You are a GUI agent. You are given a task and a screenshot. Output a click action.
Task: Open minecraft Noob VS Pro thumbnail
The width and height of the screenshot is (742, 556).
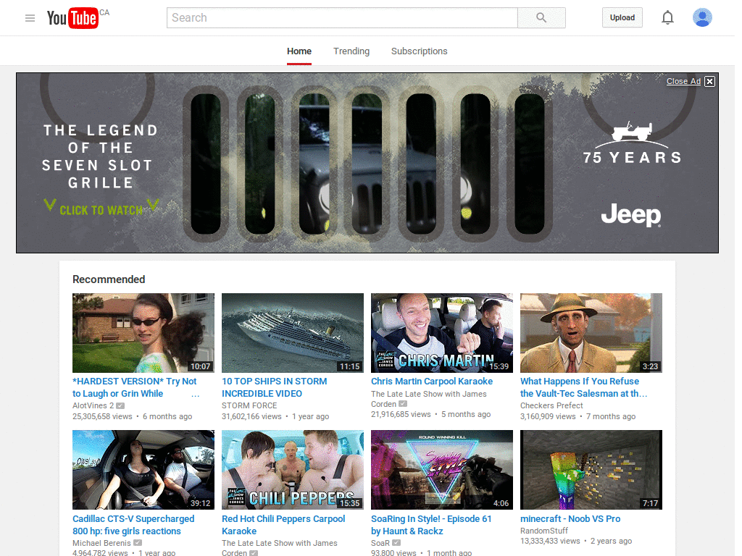[591, 470]
